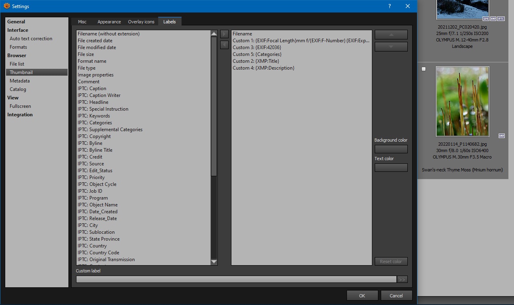
Task: Pick the Background color swatch
Action: coord(391,149)
